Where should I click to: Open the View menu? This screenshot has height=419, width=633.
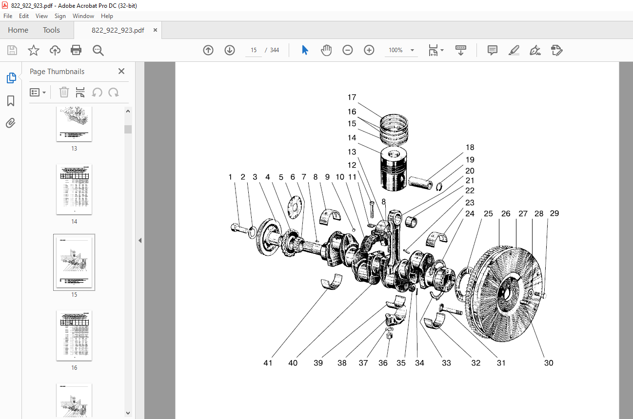41,16
